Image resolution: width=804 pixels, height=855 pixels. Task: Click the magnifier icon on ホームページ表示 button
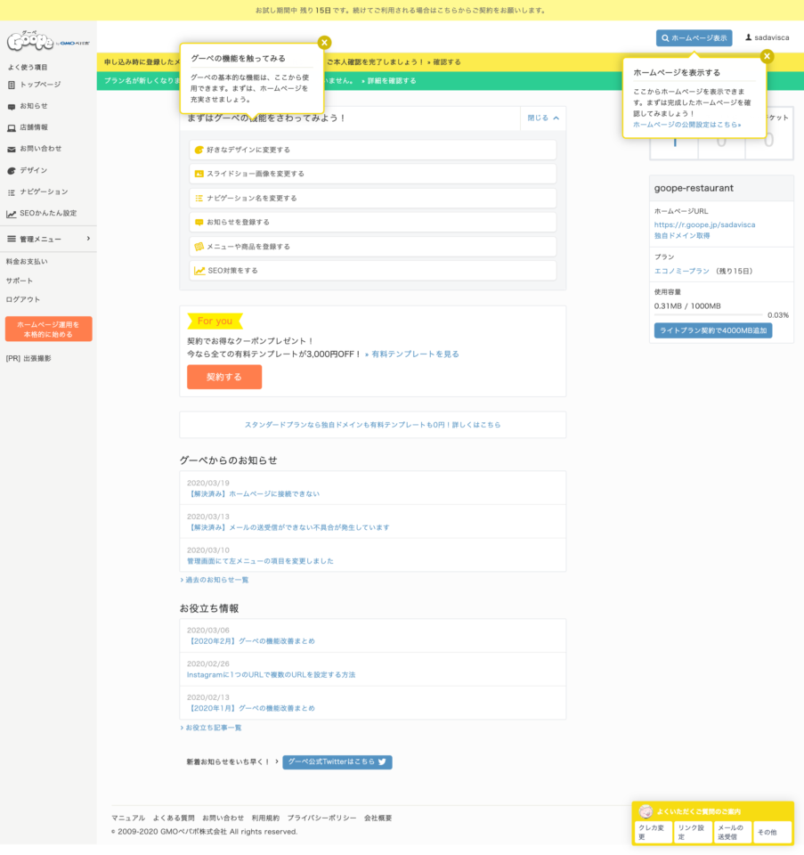(x=665, y=38)
